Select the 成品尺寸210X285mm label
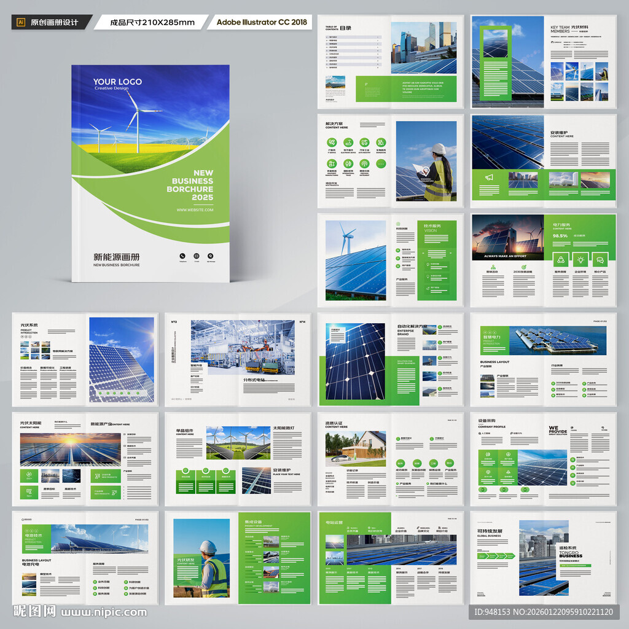This screenshot has height=629, width=629. point(152,23)
